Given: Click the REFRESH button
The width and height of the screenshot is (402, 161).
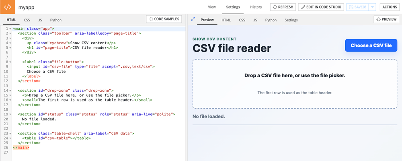Looking at the screenshot, I should tap(283, 7).
